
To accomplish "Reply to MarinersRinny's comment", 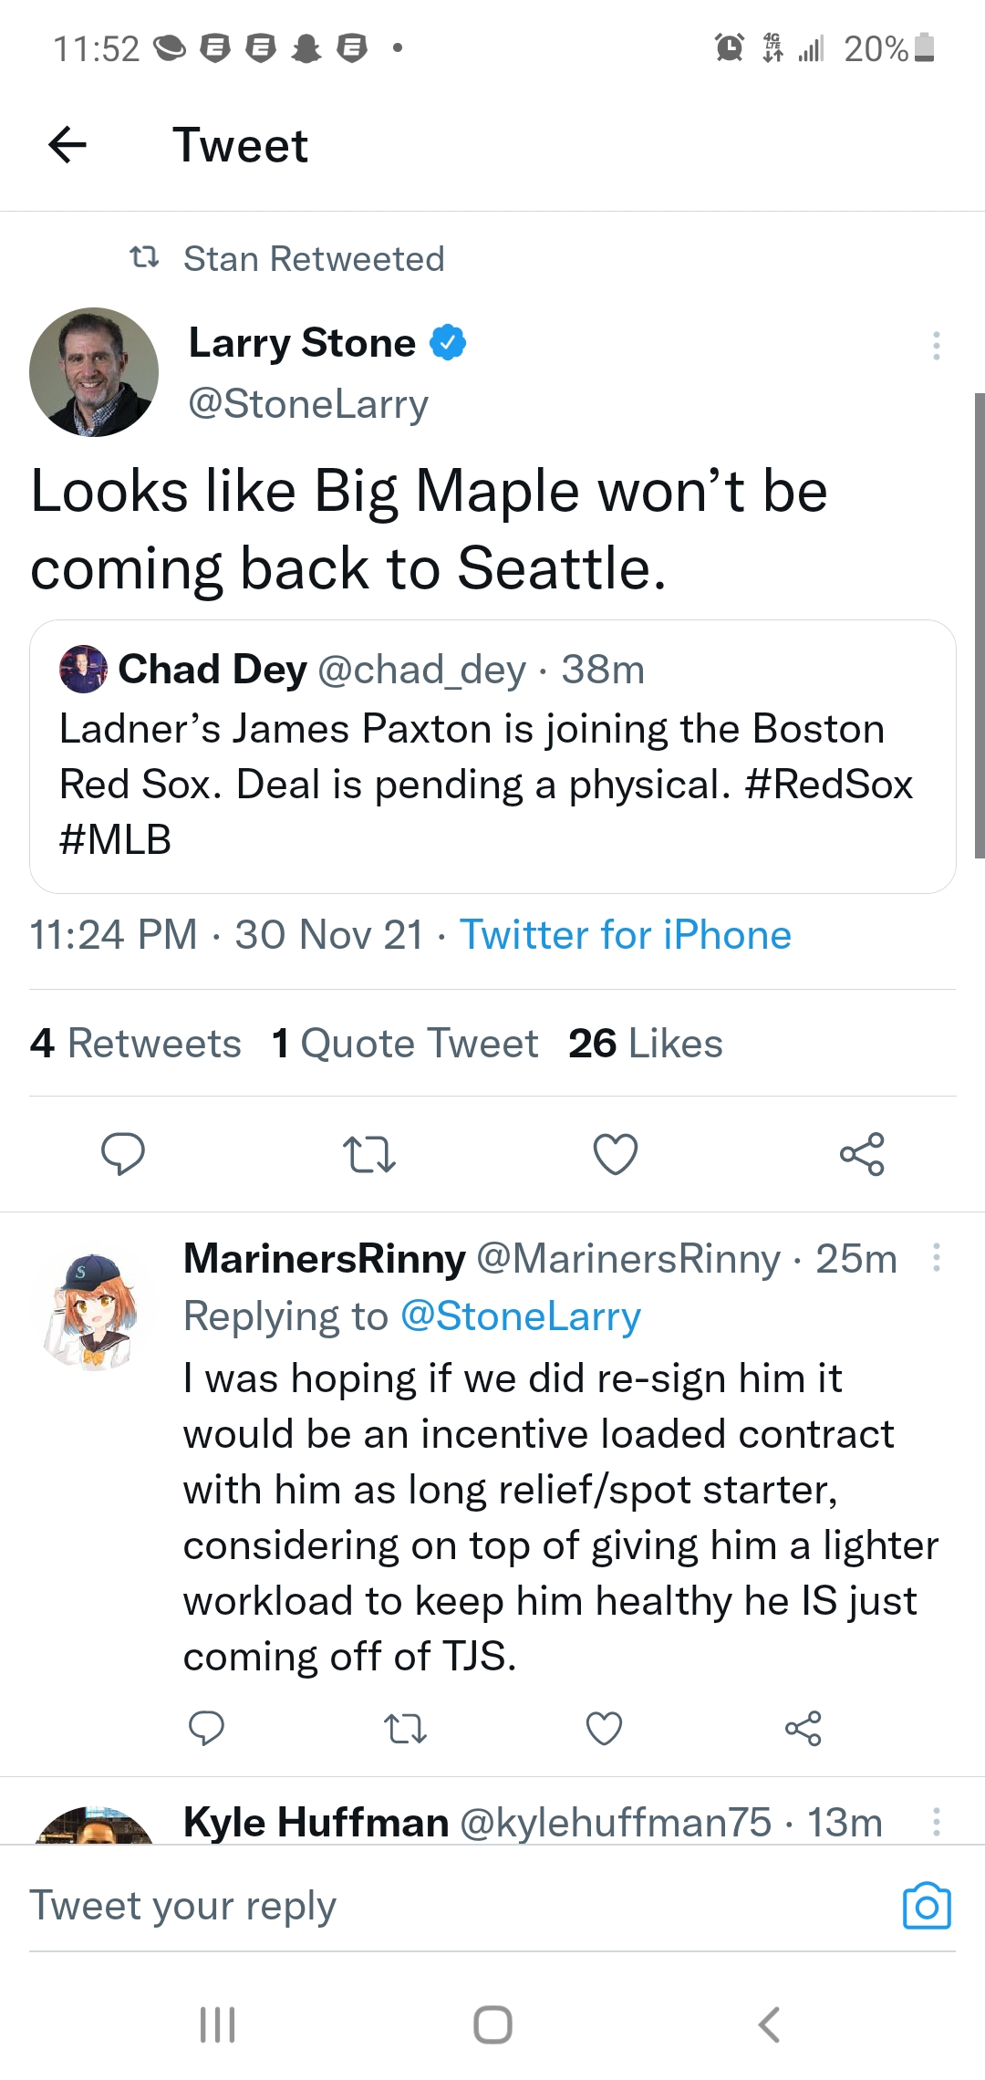I will coord(206,1728).
